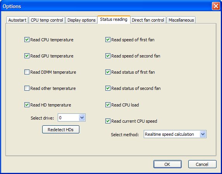The width and height of the screenshot is (222, 174).
Task: Open the Select drive dropdown
Action: click(72, 118)
